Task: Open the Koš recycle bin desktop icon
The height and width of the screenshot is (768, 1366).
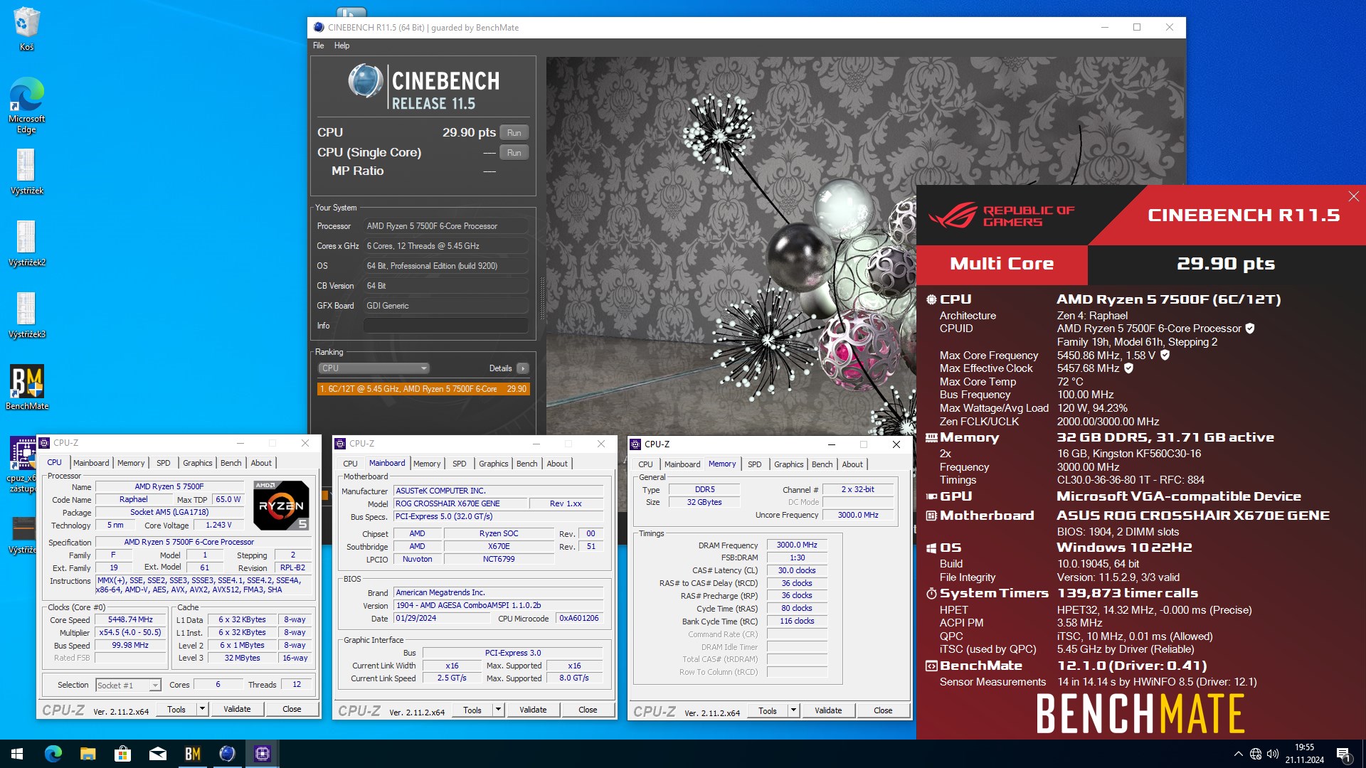Action: coord(26,28)
